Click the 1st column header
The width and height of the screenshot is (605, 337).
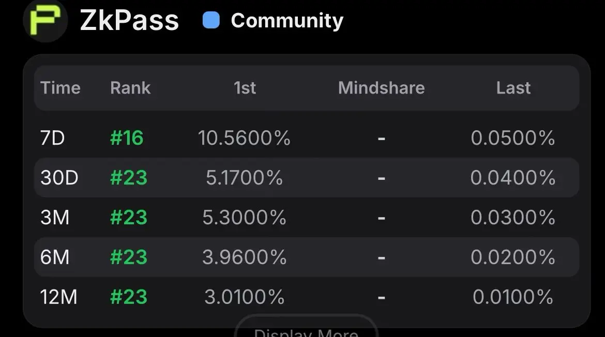pyautogui.click(x=245, y=88)
